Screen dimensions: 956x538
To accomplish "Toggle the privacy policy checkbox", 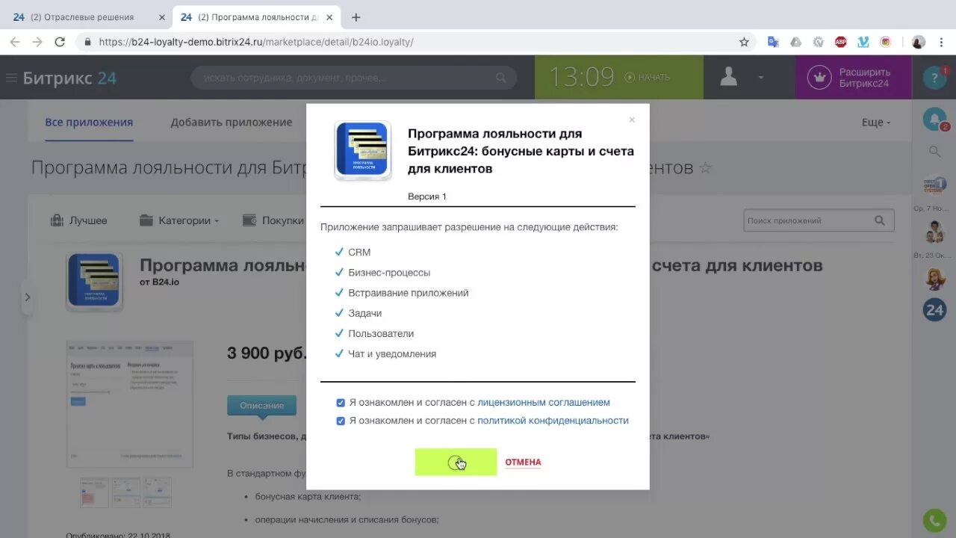I will (341, 421).
